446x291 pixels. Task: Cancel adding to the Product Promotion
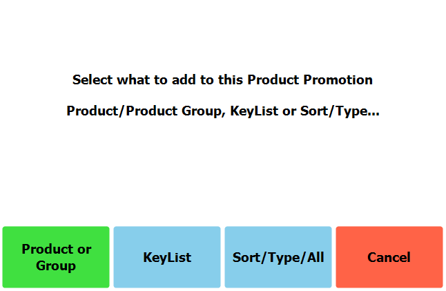[x=389, y=257]
